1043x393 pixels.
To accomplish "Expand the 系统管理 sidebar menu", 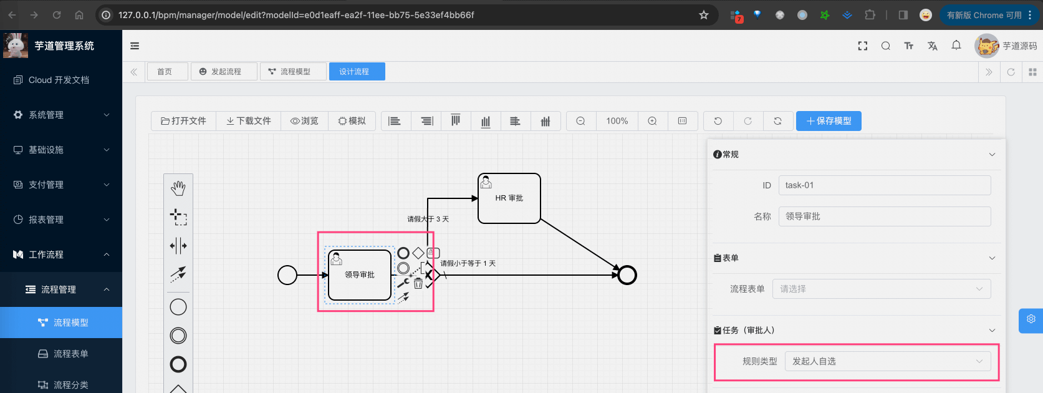I will pos(61,115).
